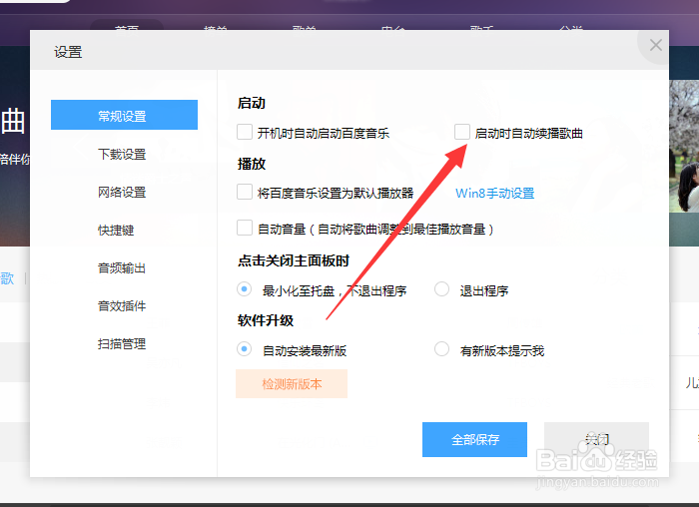The image size is (699, 507).
Task: Check 将百度音乐设置为默认播放器 option
Action: pos(245,192)
